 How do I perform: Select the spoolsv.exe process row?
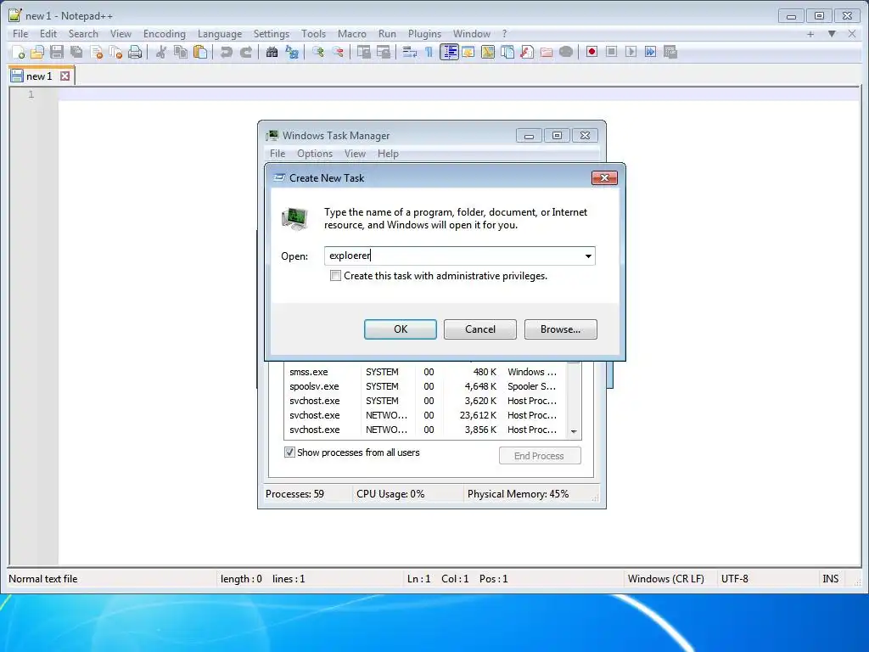[423, 386]
